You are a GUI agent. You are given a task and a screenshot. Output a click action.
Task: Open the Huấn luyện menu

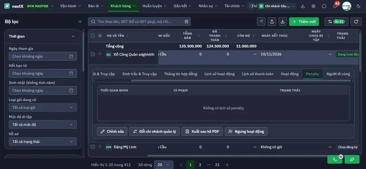pyautogui.click(x=154, y=6)
